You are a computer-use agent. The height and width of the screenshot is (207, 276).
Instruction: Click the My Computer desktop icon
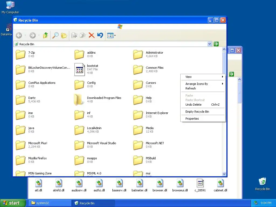point(10,7)
